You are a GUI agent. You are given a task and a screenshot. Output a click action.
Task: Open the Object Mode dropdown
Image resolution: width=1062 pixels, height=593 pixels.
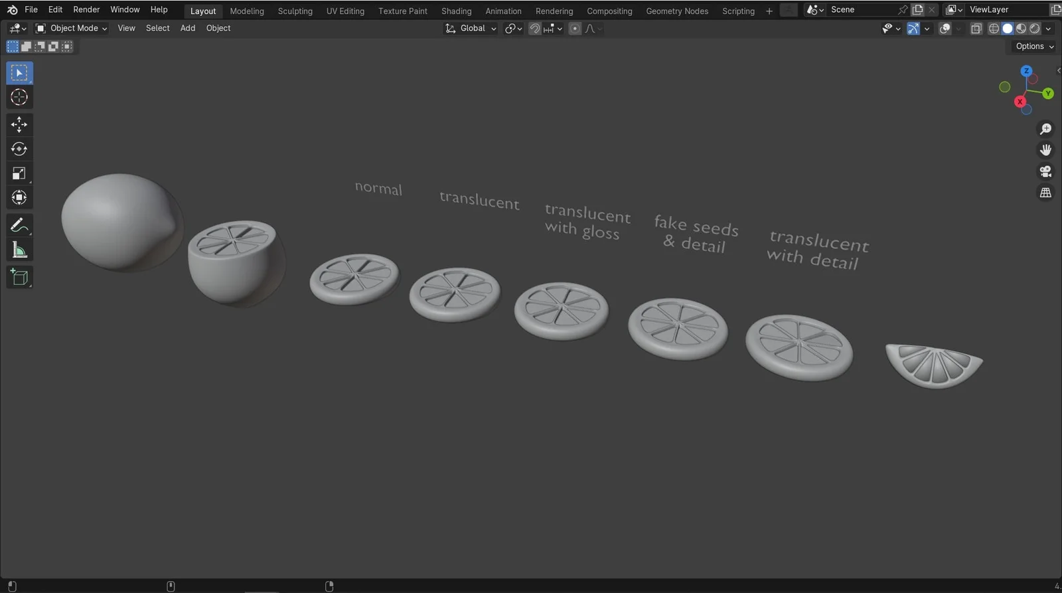(x=71, y=29)
